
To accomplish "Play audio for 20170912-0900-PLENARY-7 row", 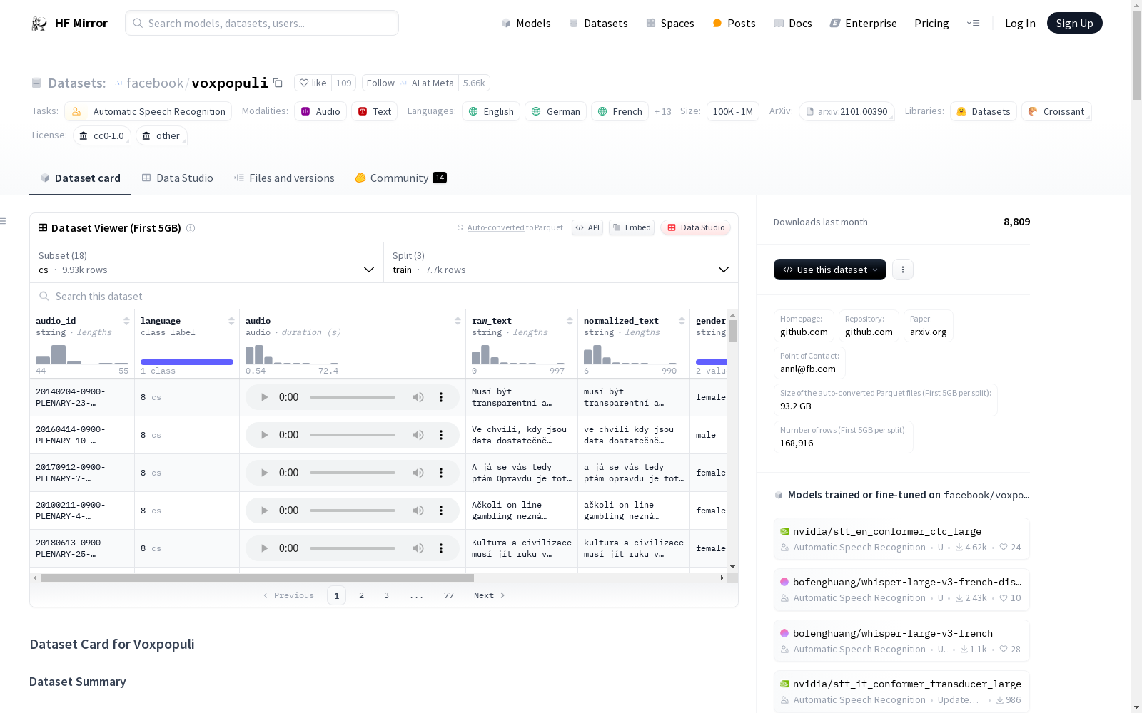I will (x=264, y=473).
